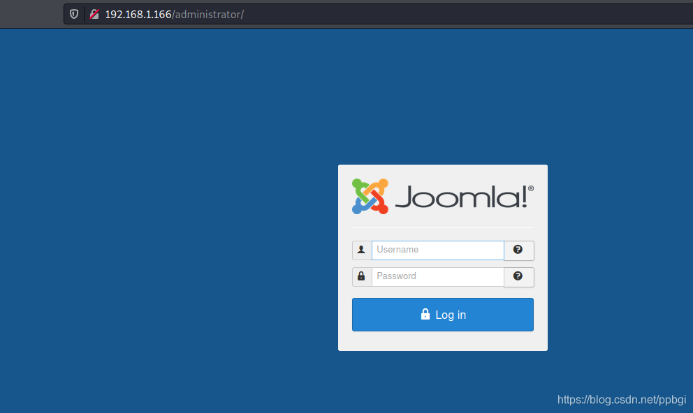Click the tracking protection shield icon
The height and width of the screenshot is (413, 693).
(x=74, y=14)
